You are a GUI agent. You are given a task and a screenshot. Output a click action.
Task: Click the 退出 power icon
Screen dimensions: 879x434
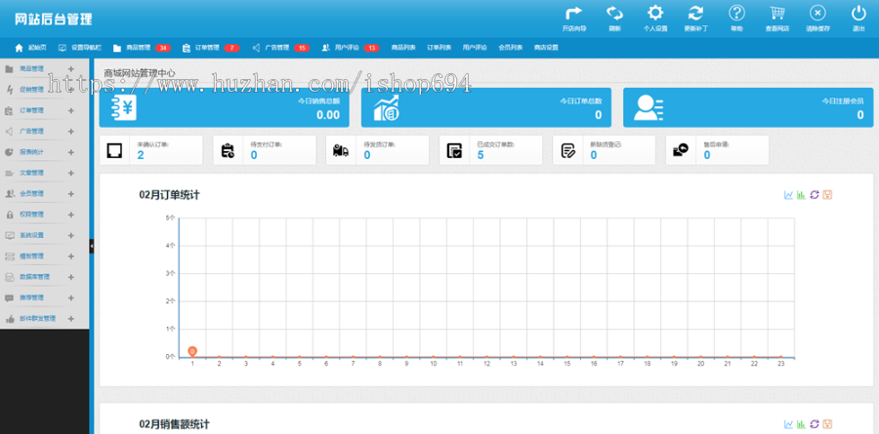[858, 14]
